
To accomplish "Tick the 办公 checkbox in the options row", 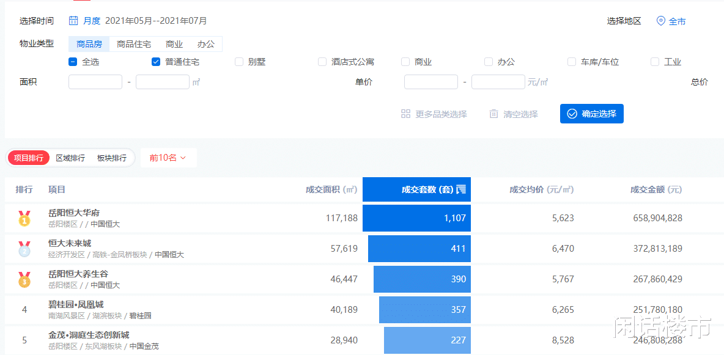I will [488, 62].
